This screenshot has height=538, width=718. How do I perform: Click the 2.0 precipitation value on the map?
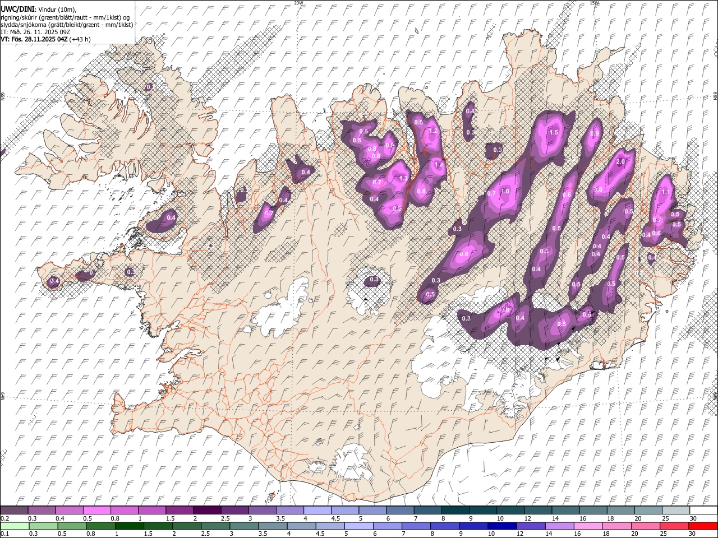point(620,161)
